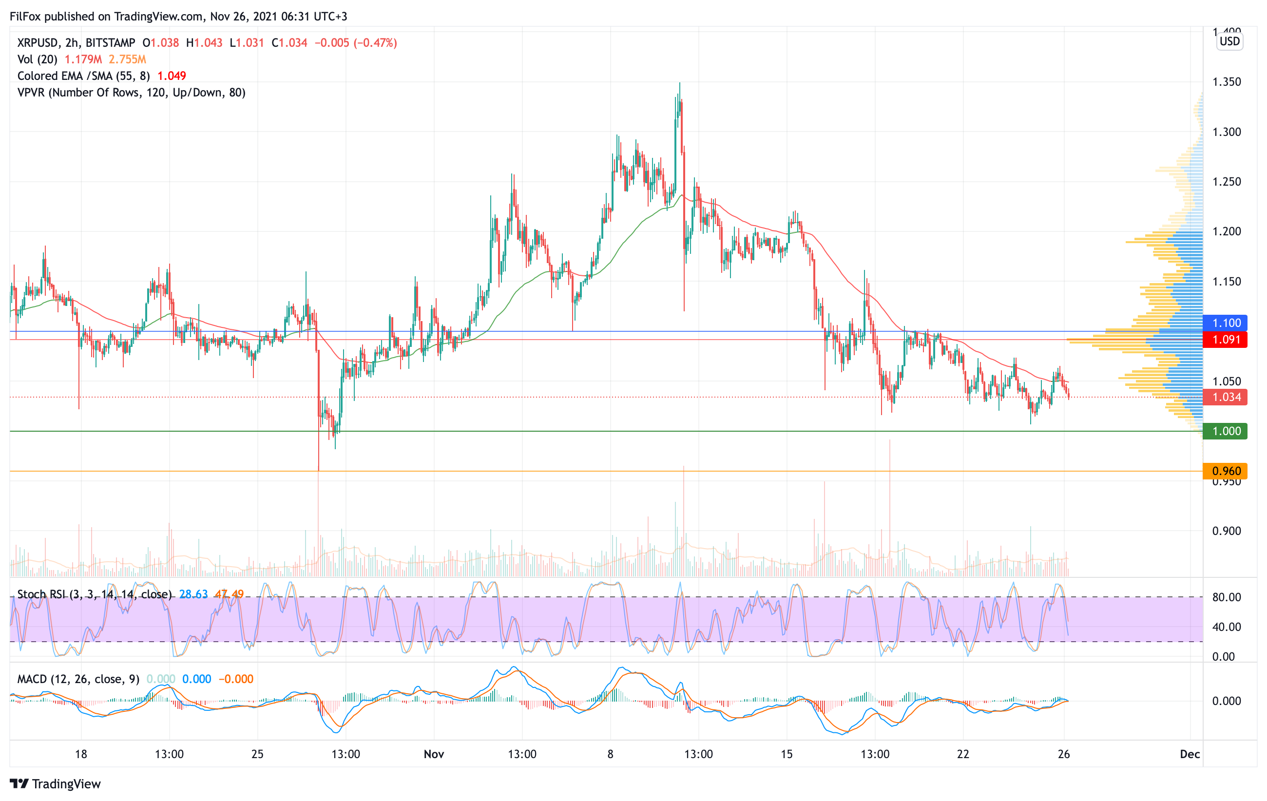Click the 1.350 price axis label
This screenshot has width=1267, height=801.
(1226, 82)
